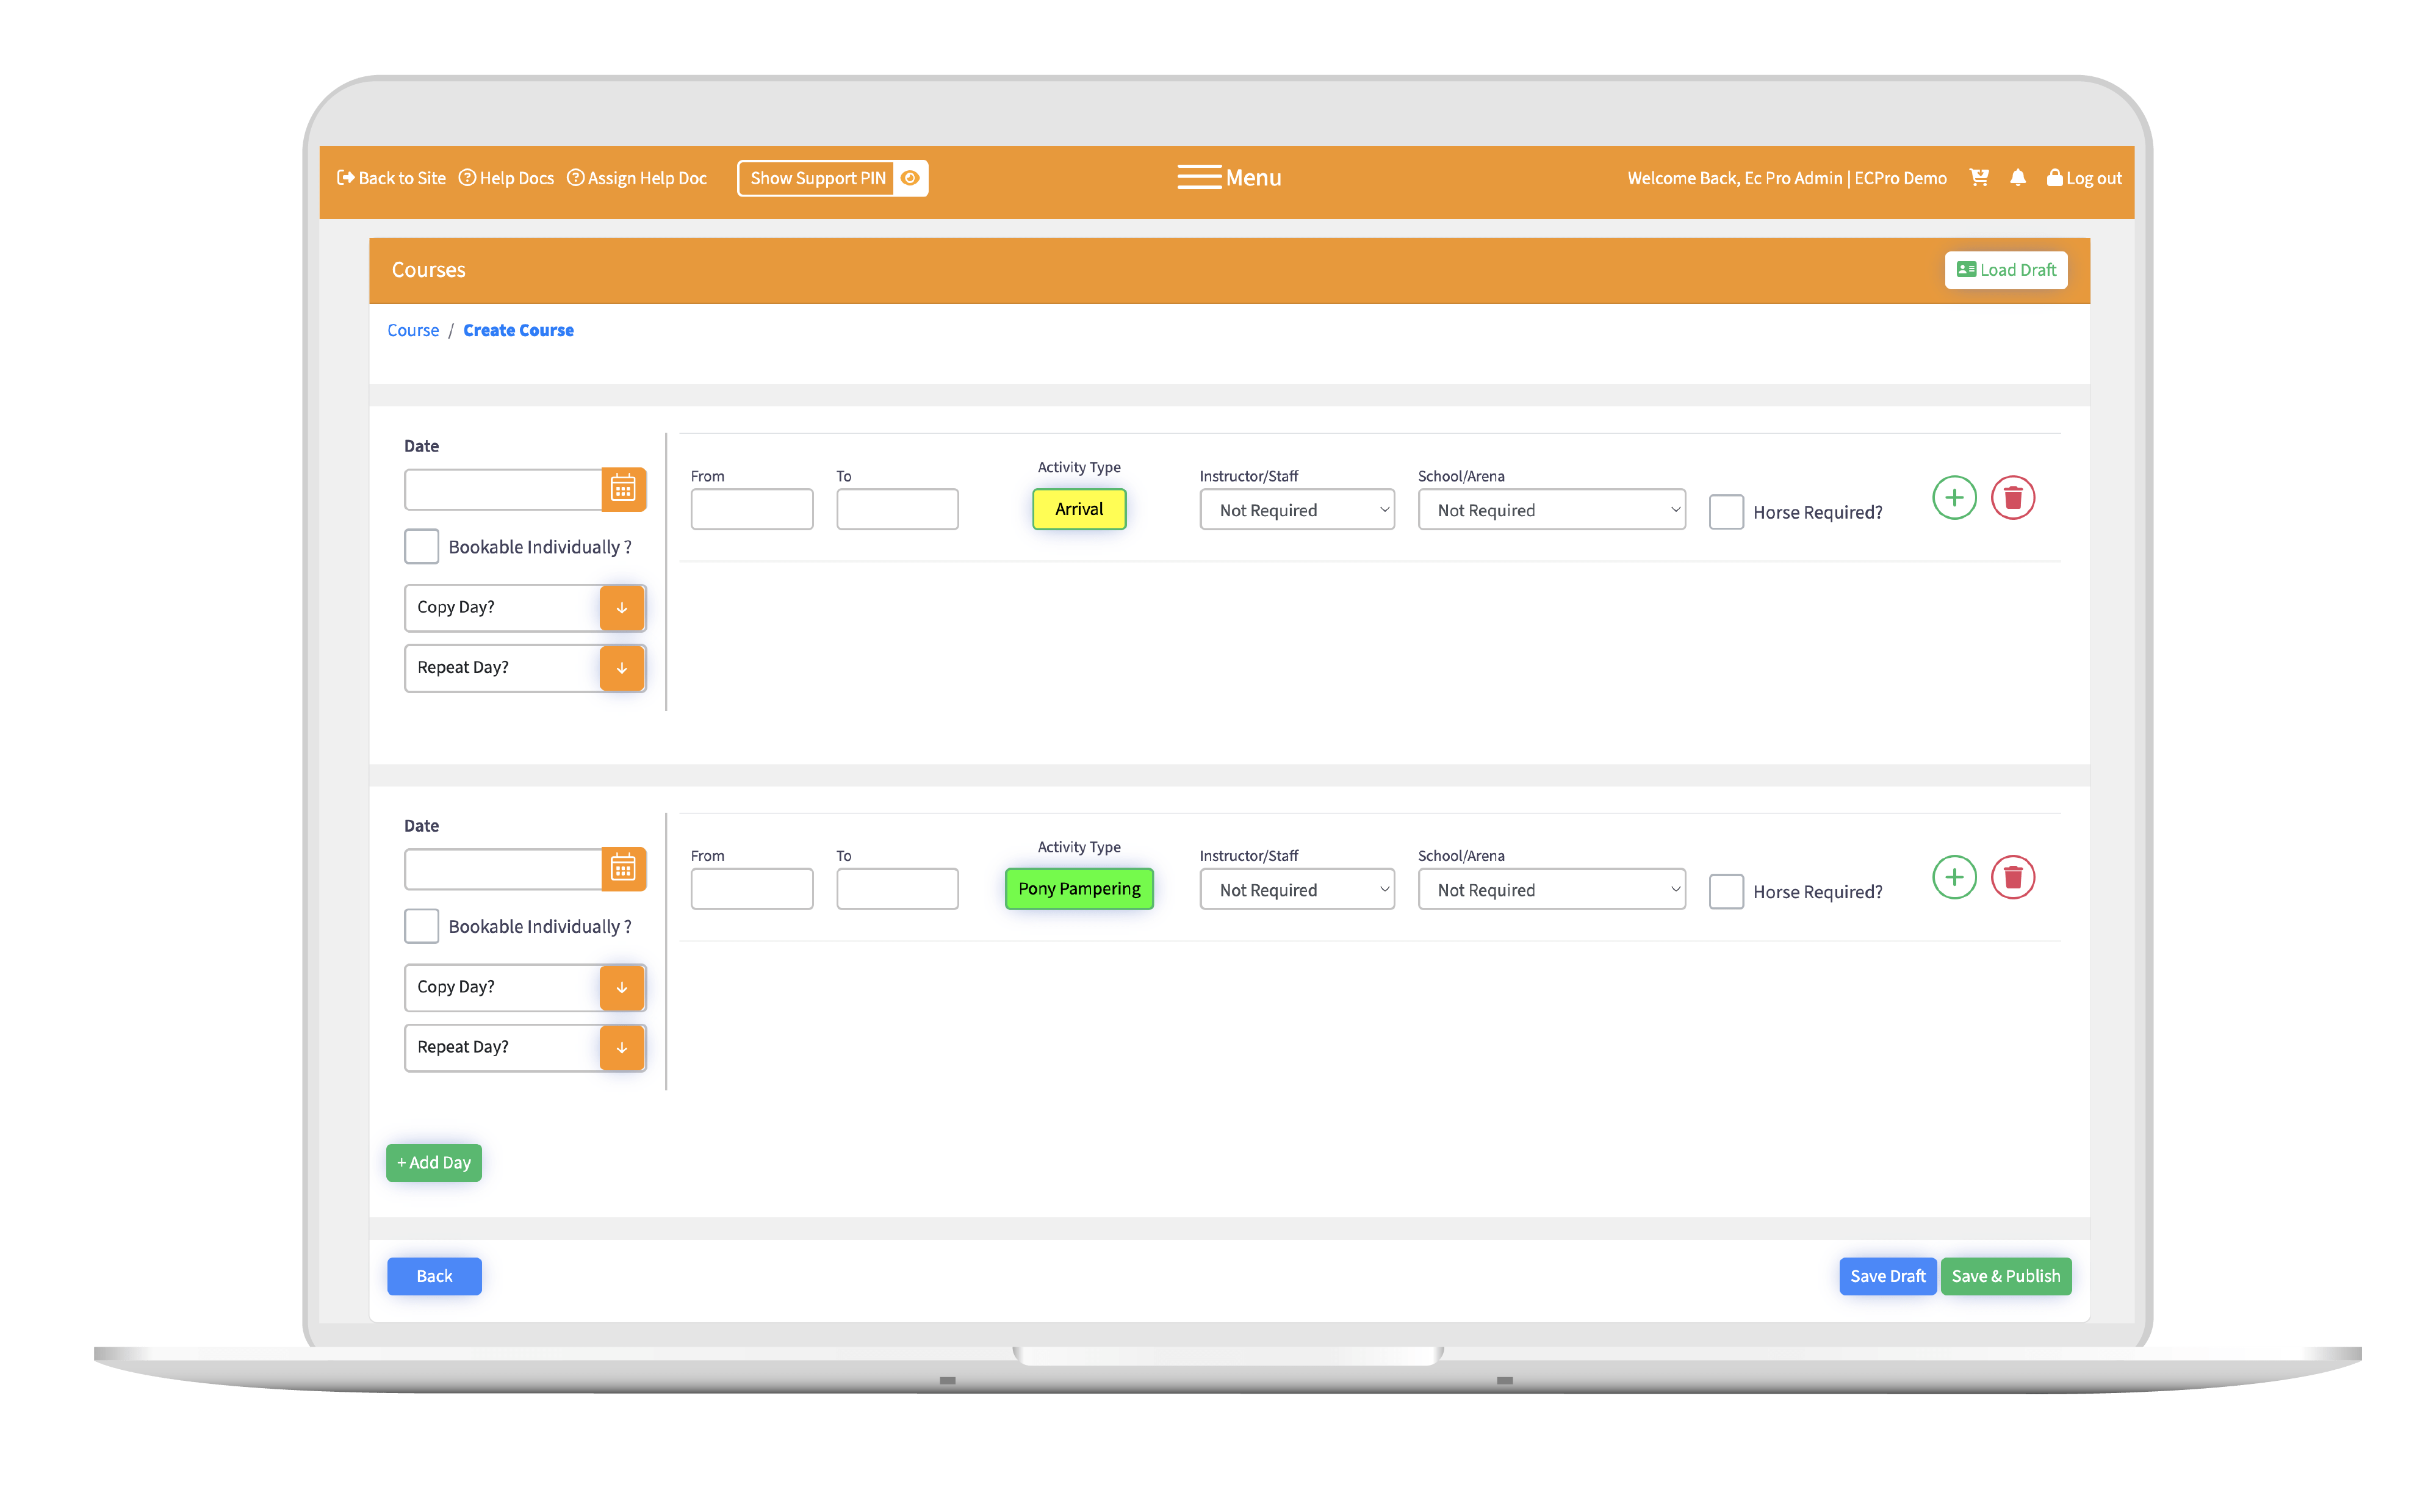
Task: Open the shopping cart icon
Action: (x=1978, y=178)
